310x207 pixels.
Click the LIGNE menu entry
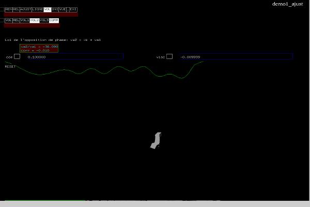click(38, 9)
